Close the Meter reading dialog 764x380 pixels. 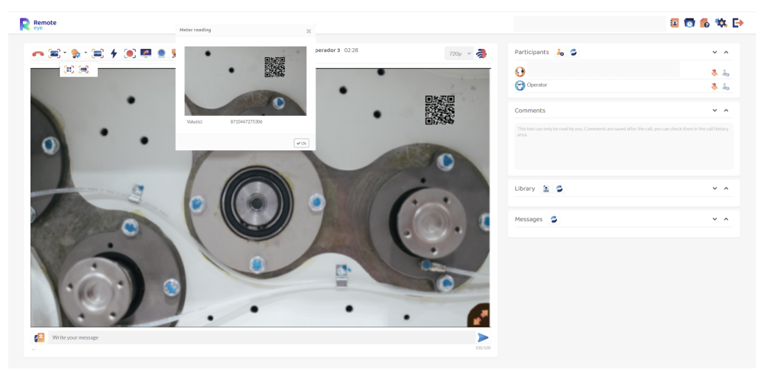[x=309, y=31]
